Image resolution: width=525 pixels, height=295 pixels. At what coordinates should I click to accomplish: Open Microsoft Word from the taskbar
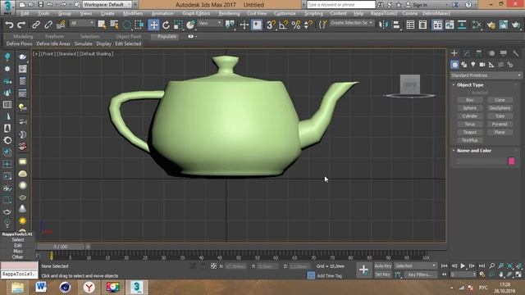(41, 287)
